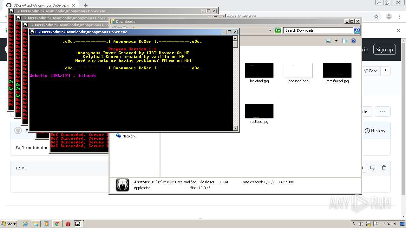
Task: Click the 12 KB file size text
Action: tap(21, 168)
